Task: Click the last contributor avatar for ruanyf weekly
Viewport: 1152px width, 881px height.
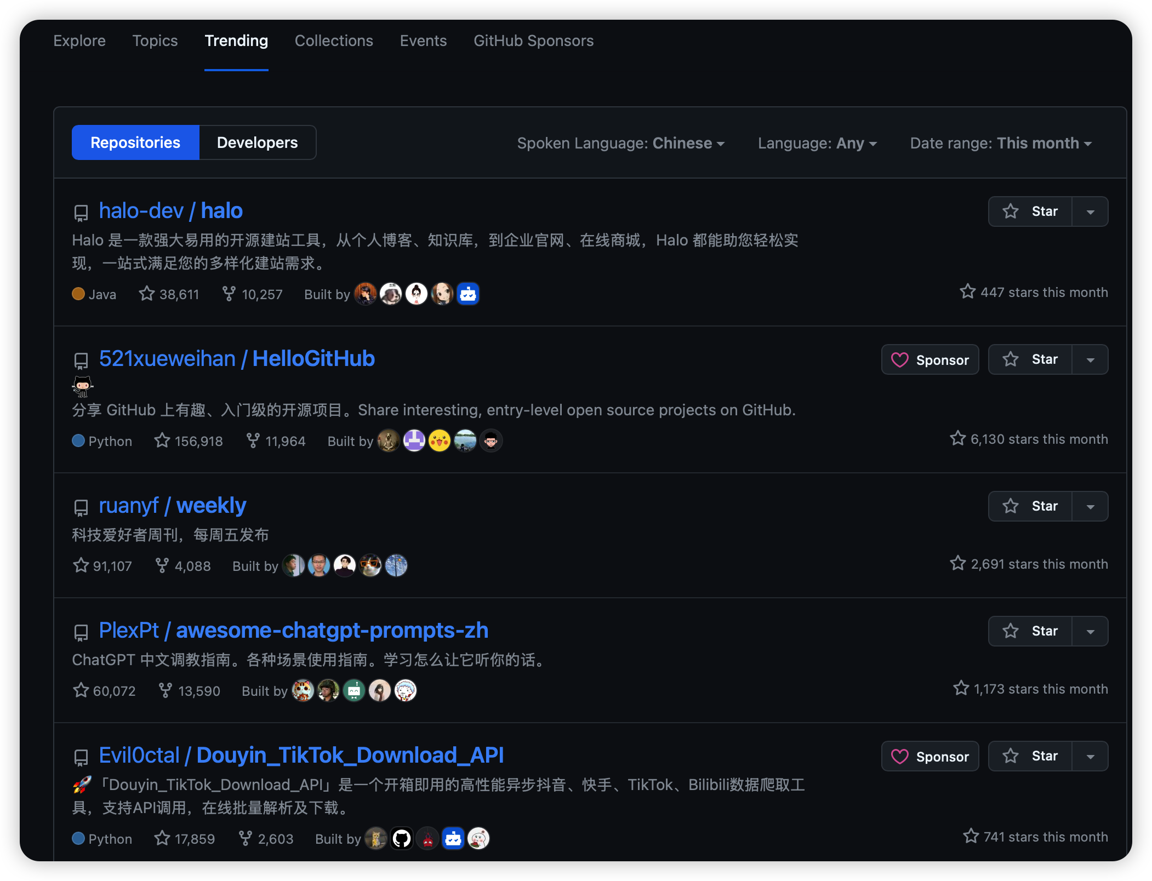Action: (396, 566)
